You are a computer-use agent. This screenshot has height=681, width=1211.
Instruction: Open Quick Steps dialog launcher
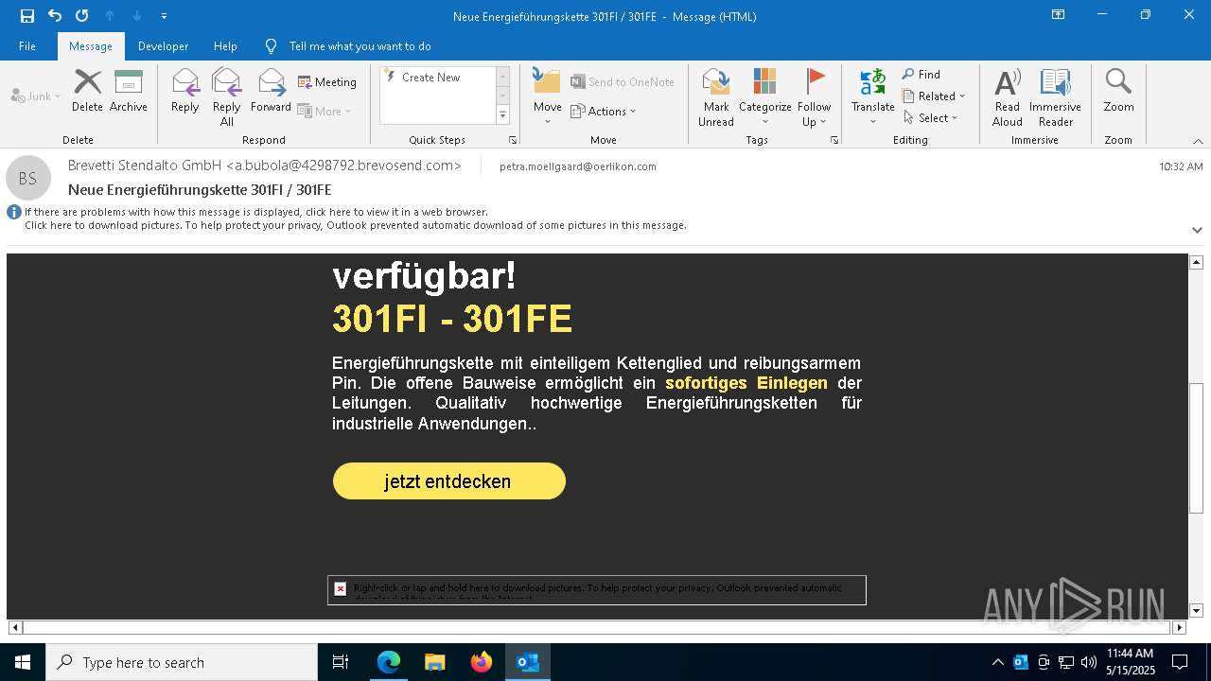tap(513, 140)
